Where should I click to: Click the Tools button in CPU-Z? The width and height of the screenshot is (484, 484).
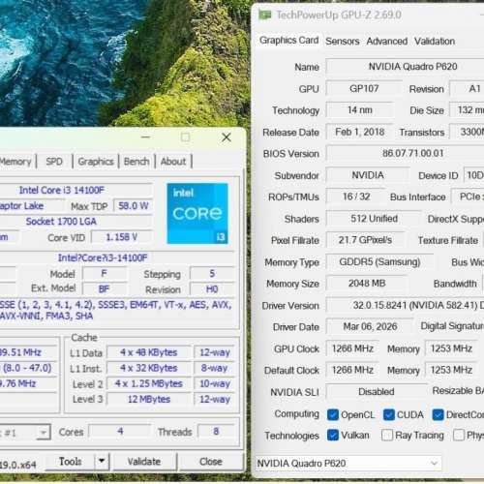coord(70,462)
